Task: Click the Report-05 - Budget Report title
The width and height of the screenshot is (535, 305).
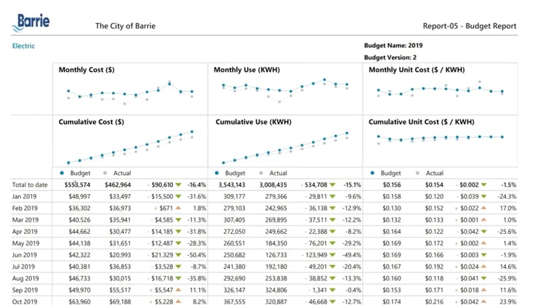Action: tap(470, 26)
